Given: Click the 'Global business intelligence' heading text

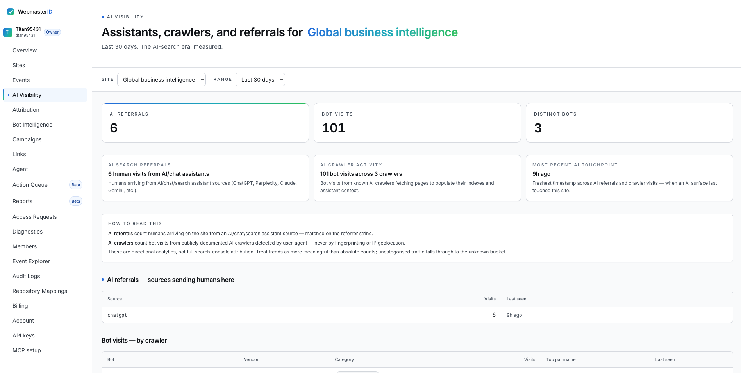Looking at the screenshot, I should (382, 32).
